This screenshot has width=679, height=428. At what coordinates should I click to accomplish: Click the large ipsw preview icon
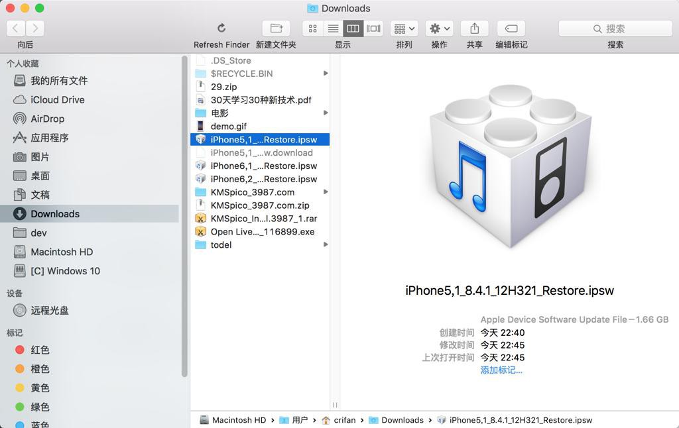point(510,166)
